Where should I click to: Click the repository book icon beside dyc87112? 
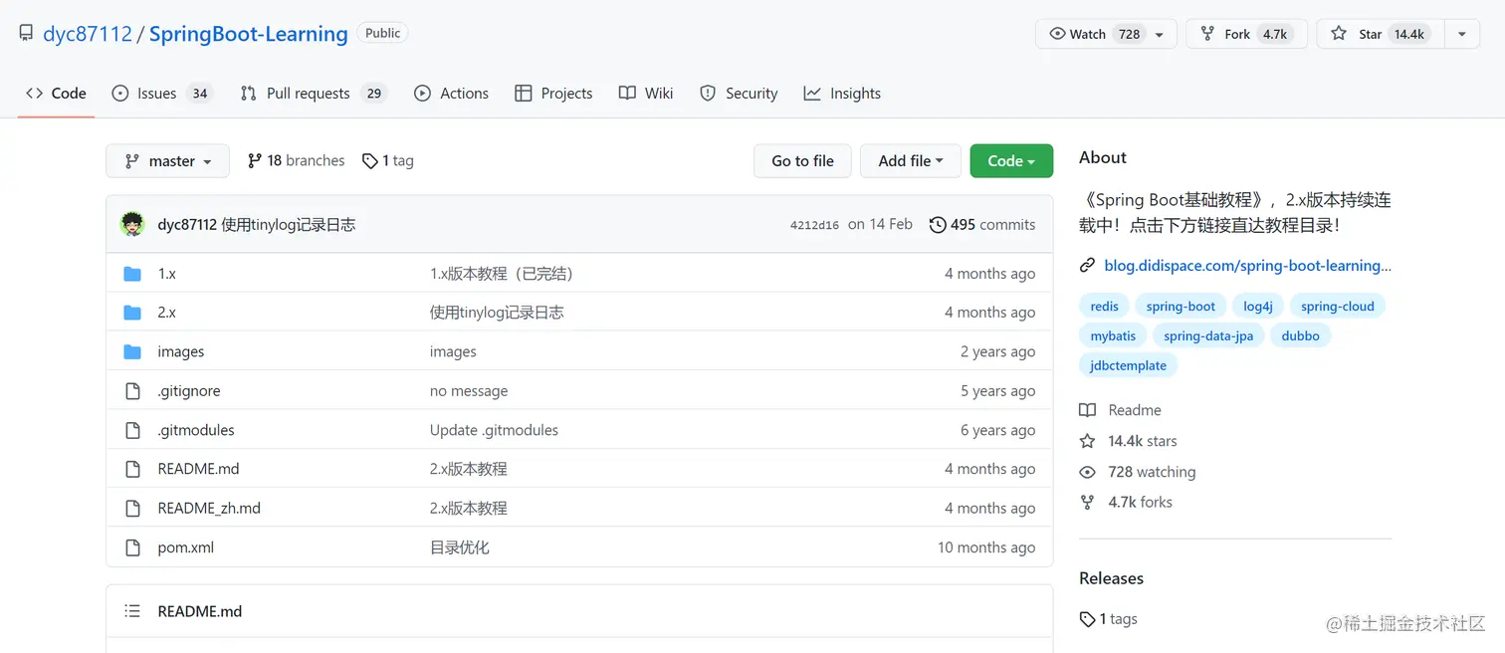26,34
